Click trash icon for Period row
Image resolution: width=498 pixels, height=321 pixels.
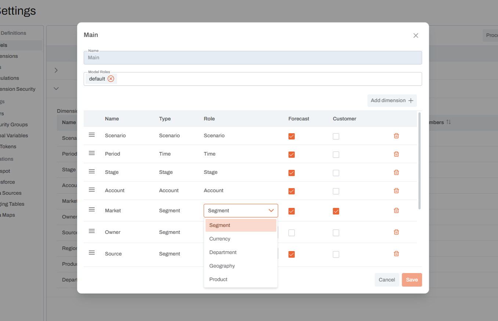[x=396, y=154]
